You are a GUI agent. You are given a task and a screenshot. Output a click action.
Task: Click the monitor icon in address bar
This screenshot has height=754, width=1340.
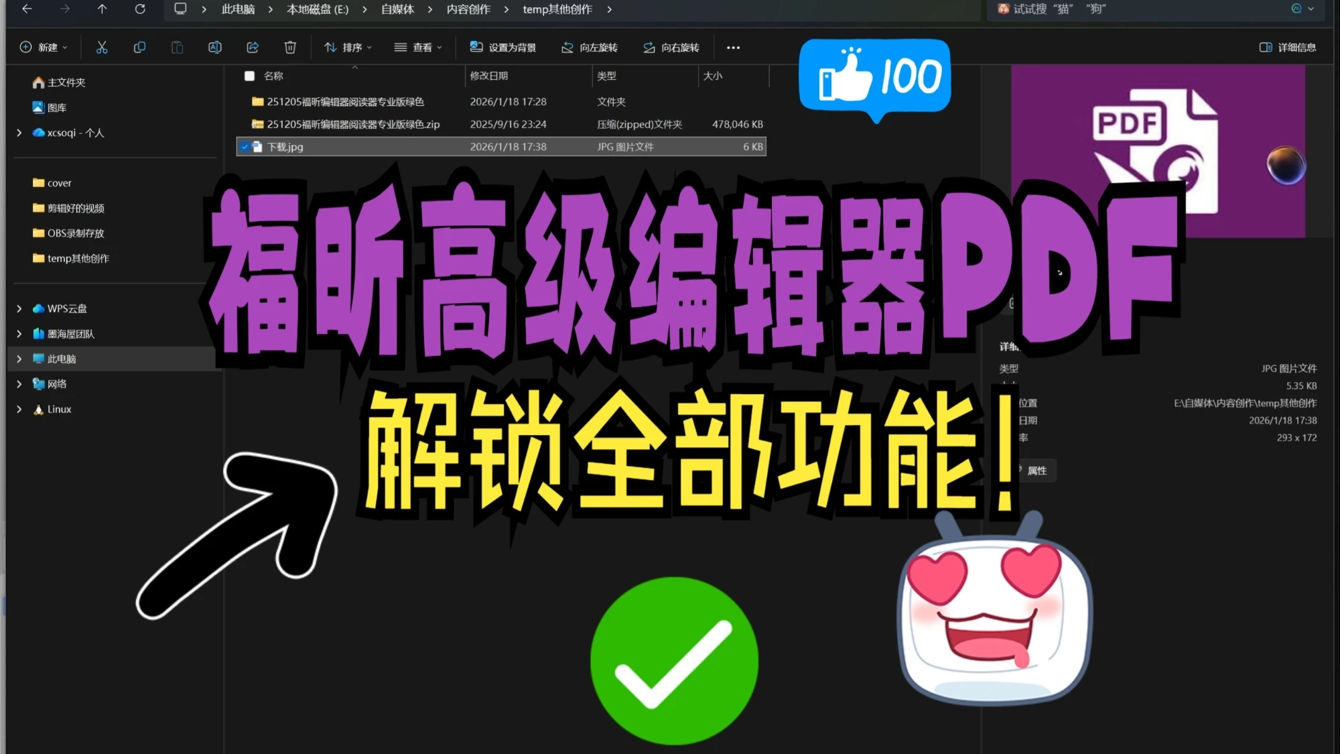pyautogui.click(x=180, y=9)
